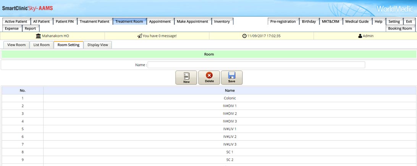This screenshot has height=166, width=417.
Task: Select the IV#LIV 2 room row
Action: (230, 137)
